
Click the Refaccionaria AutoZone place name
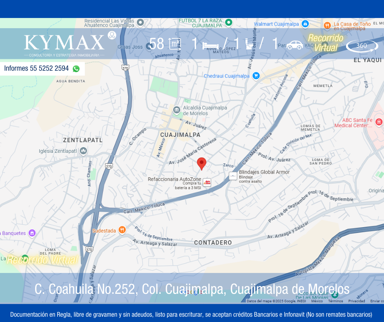174,179
